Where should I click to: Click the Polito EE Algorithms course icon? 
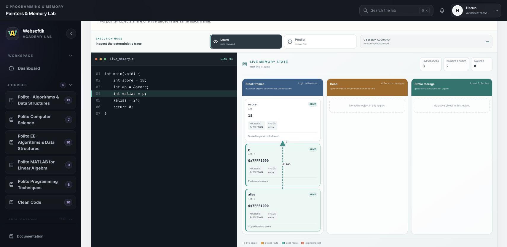(12, 142)
